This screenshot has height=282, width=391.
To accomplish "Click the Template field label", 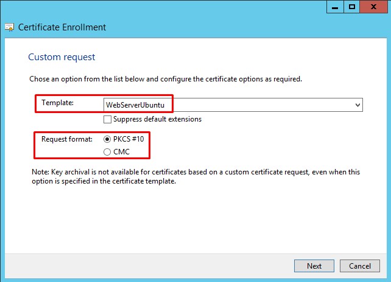I will (57, 104).
